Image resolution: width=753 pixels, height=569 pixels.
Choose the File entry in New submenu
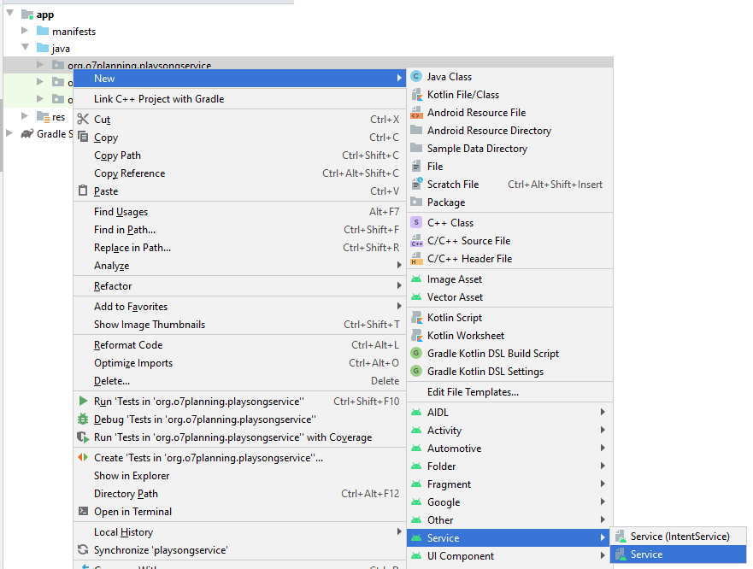(510, 166)
